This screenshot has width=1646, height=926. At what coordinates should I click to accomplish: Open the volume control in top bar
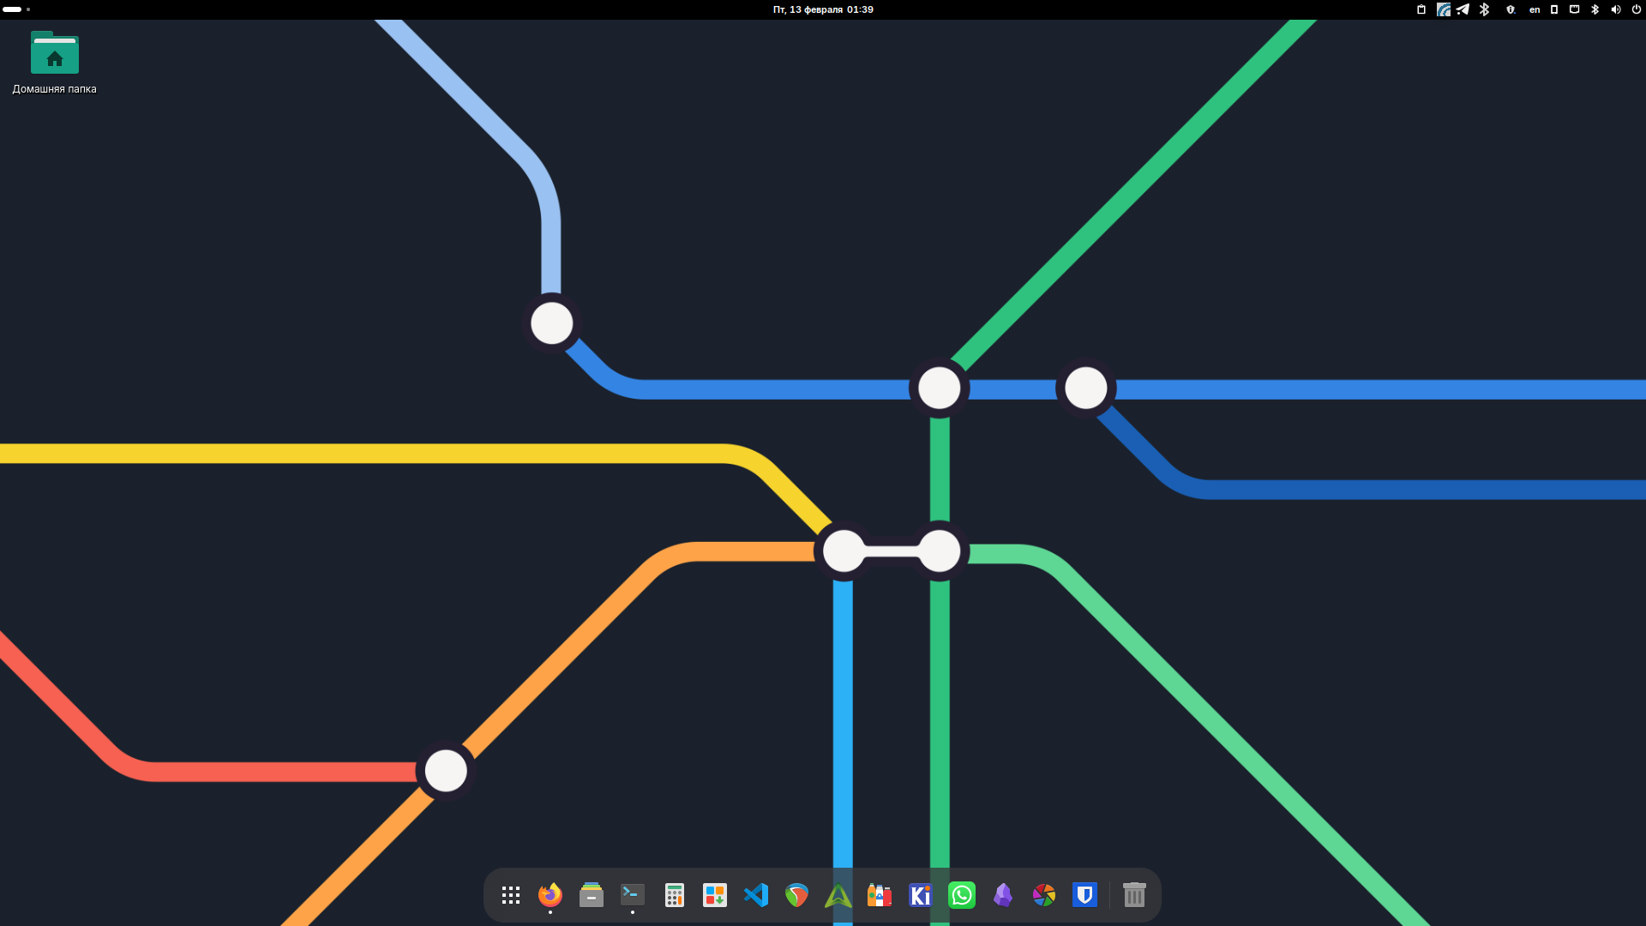click(x=1615, y=9)
